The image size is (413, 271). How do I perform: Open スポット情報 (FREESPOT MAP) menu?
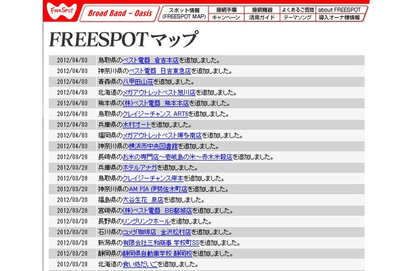184,14
